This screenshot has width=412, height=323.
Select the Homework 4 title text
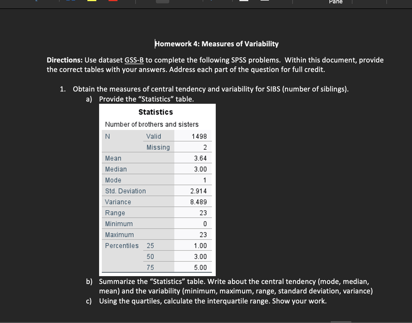click(x=216, y=44)
